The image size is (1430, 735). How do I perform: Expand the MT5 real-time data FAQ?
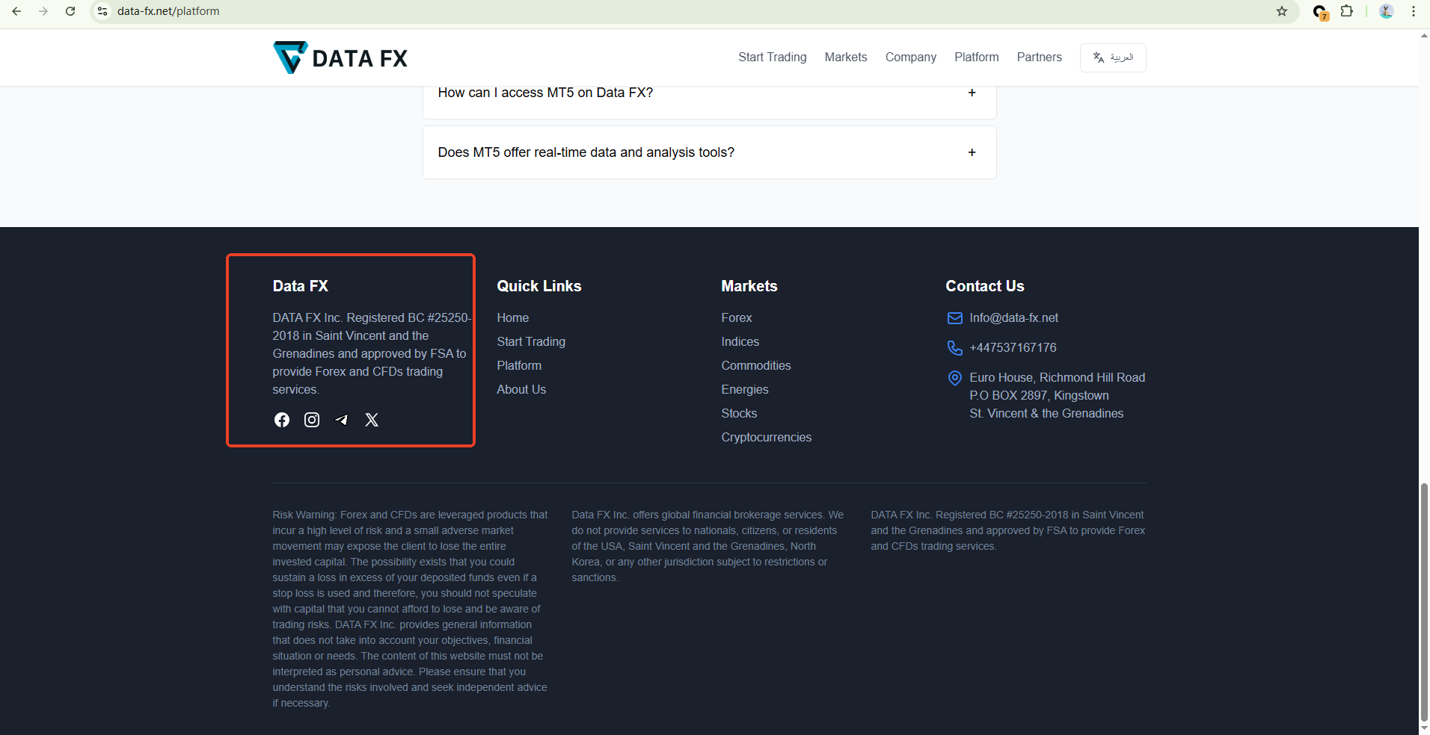[972, 152]
